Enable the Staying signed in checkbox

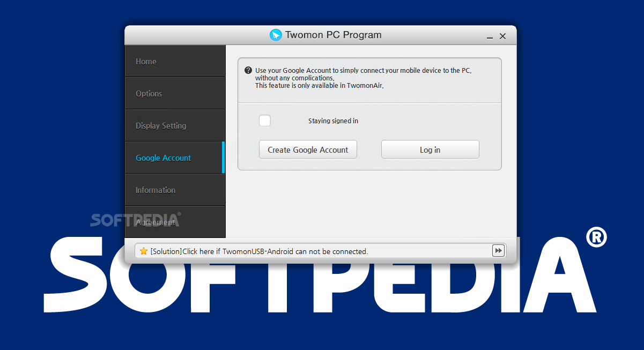pyautogui.click(x=265, y=121)
